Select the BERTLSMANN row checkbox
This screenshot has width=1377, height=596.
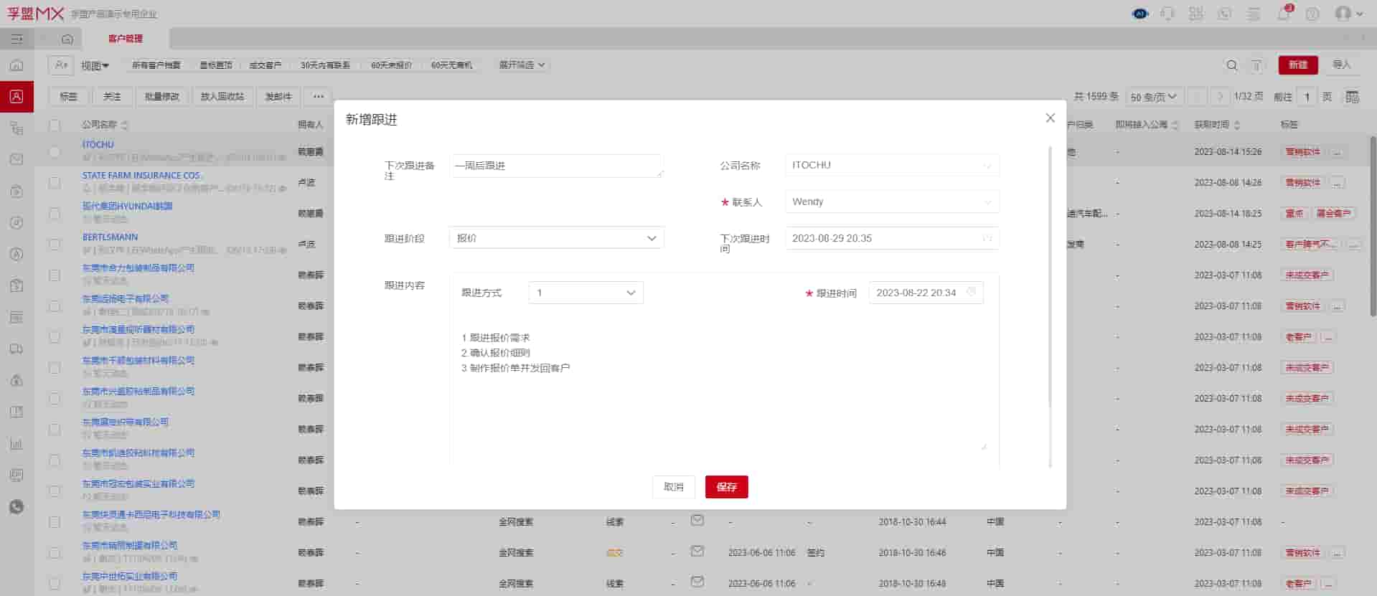click(x=55, y=245)
